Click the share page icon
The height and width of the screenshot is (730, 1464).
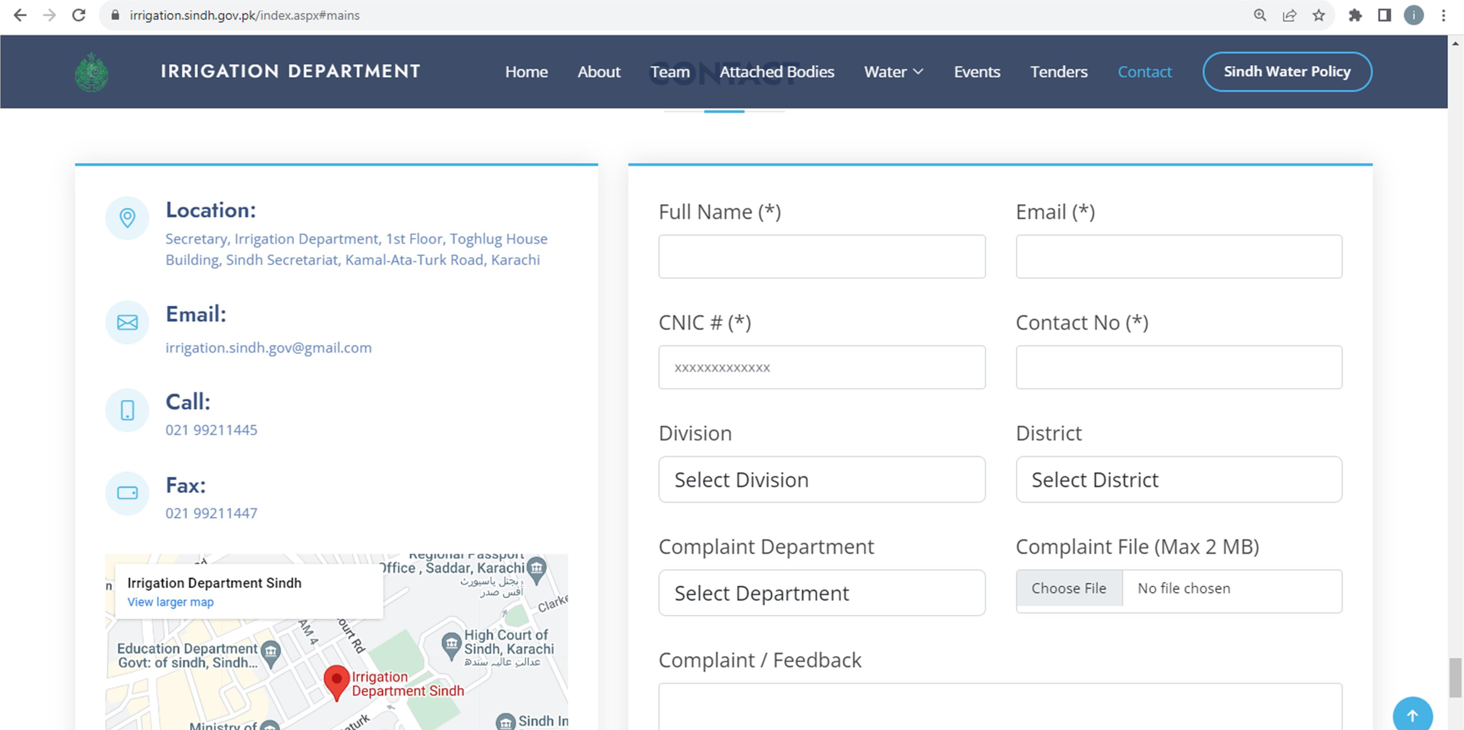coord(1289,15)
